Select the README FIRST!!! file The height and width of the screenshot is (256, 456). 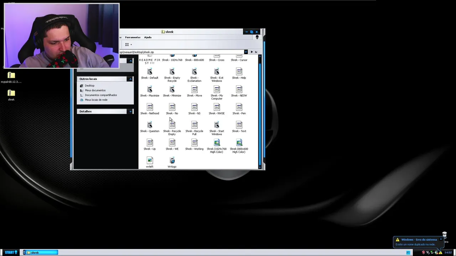click(150, 60)
